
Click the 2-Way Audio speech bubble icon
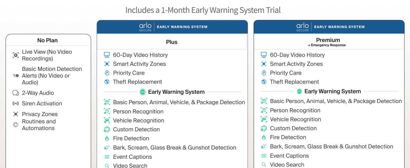pos(16,93)
